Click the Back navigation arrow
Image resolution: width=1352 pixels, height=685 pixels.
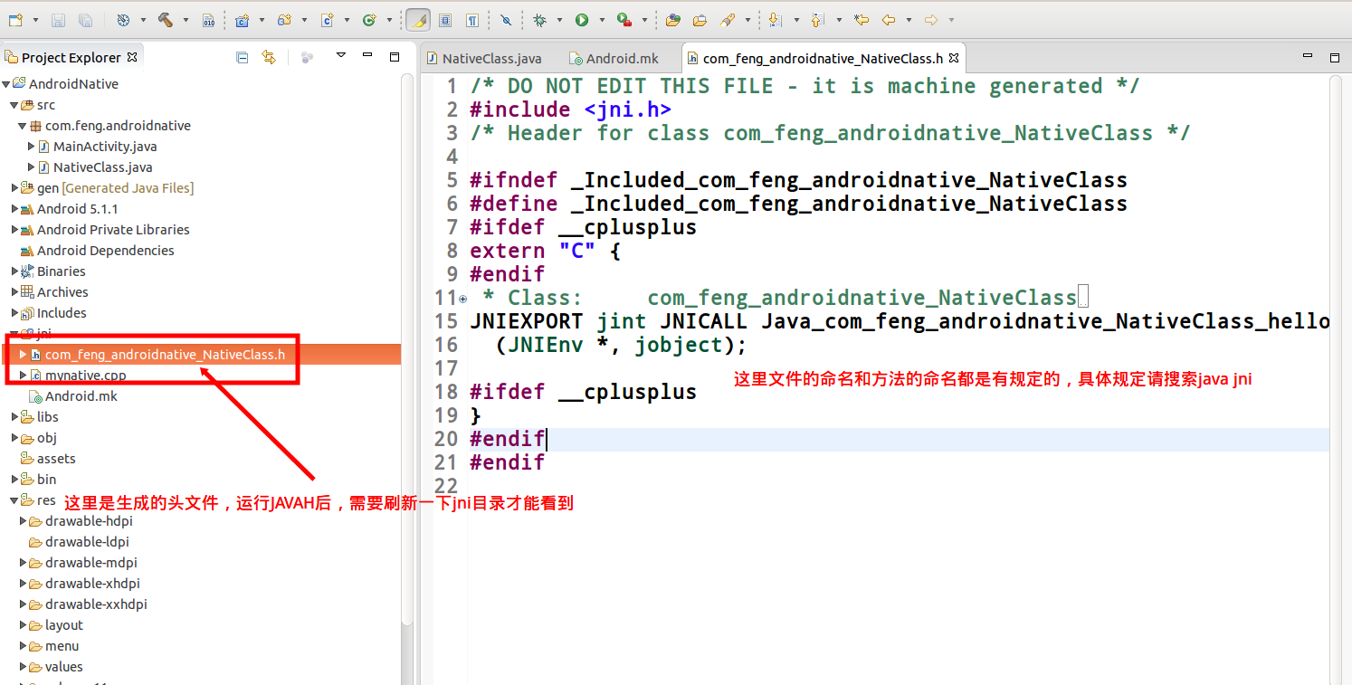click(x=889, y=19)
